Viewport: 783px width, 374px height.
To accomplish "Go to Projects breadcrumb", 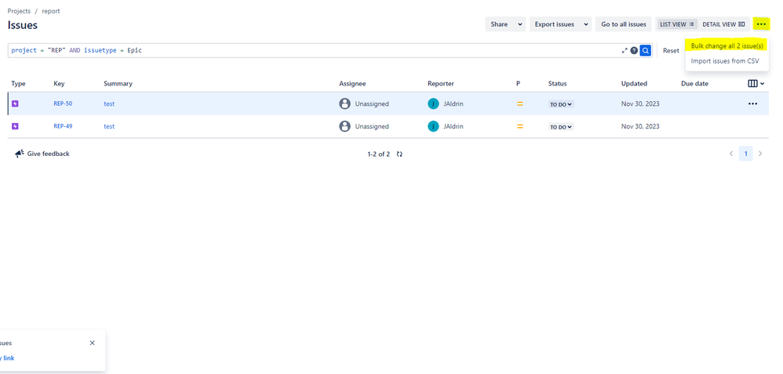I will pos(19,11).
